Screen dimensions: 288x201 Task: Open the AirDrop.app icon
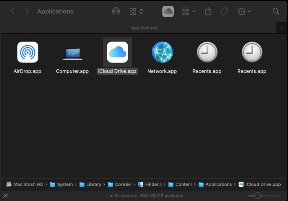(x=28, y=52)
